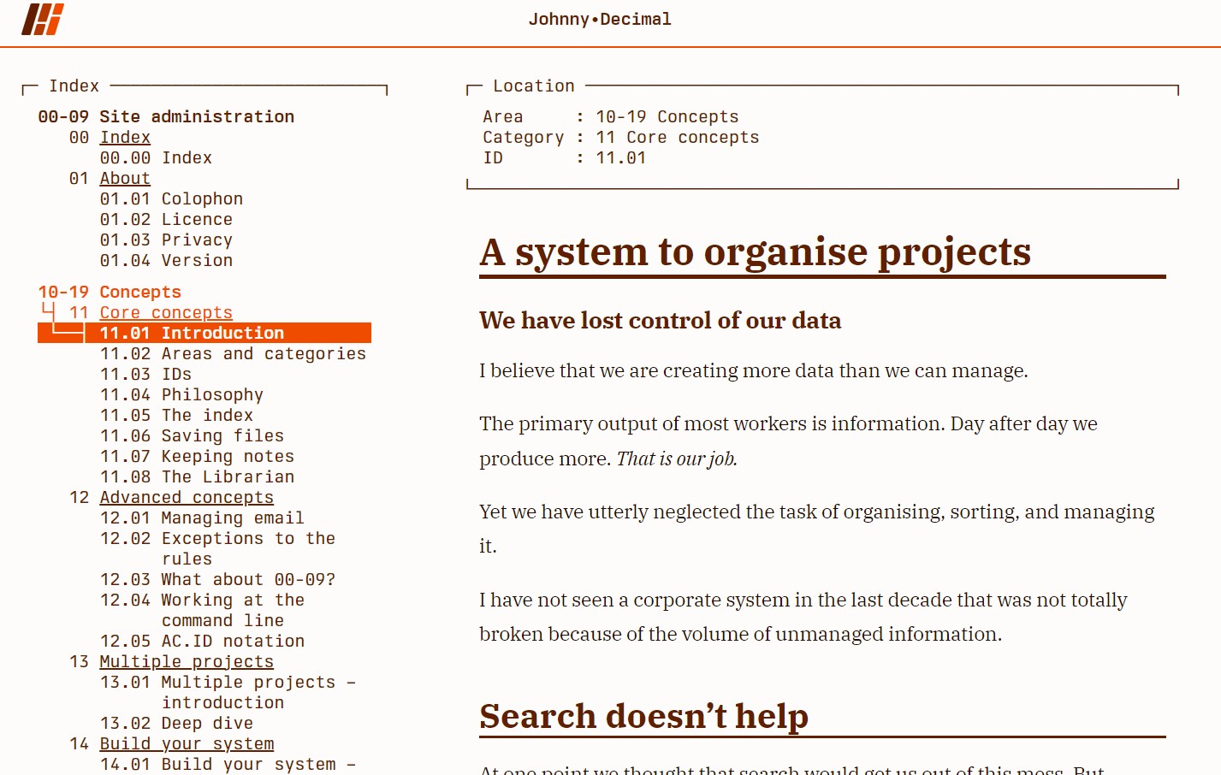Open 11.08 The Librarian page

click(197, 477)
